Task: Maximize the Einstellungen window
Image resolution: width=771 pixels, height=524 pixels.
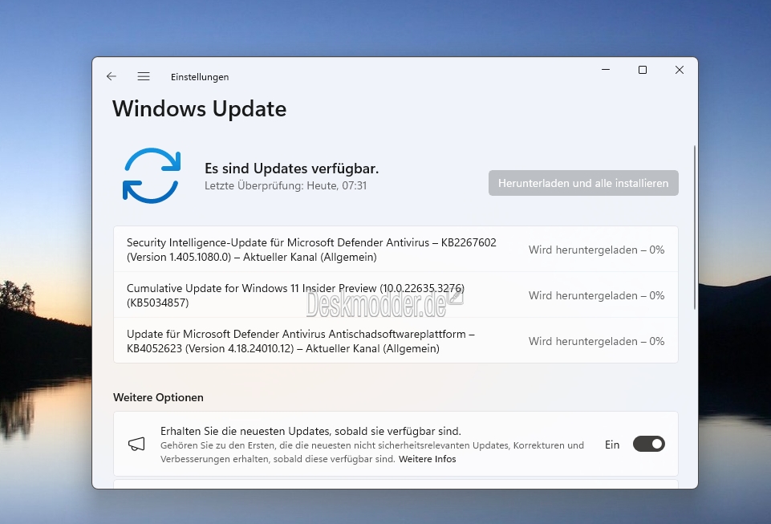Action: [643, 70]
